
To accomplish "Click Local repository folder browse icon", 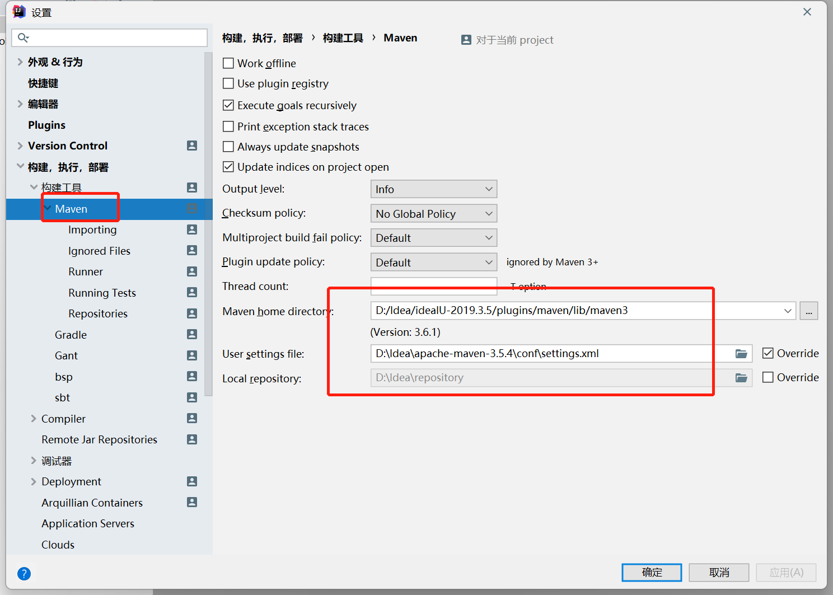I will pos(741,378).
